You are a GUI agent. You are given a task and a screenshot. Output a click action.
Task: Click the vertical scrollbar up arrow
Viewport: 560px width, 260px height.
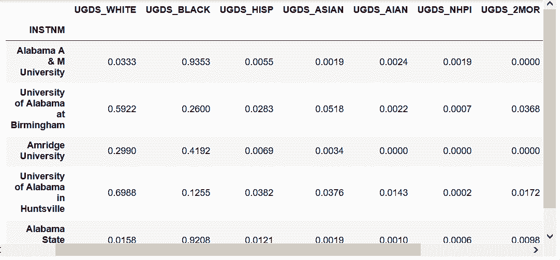pos(550,6)
